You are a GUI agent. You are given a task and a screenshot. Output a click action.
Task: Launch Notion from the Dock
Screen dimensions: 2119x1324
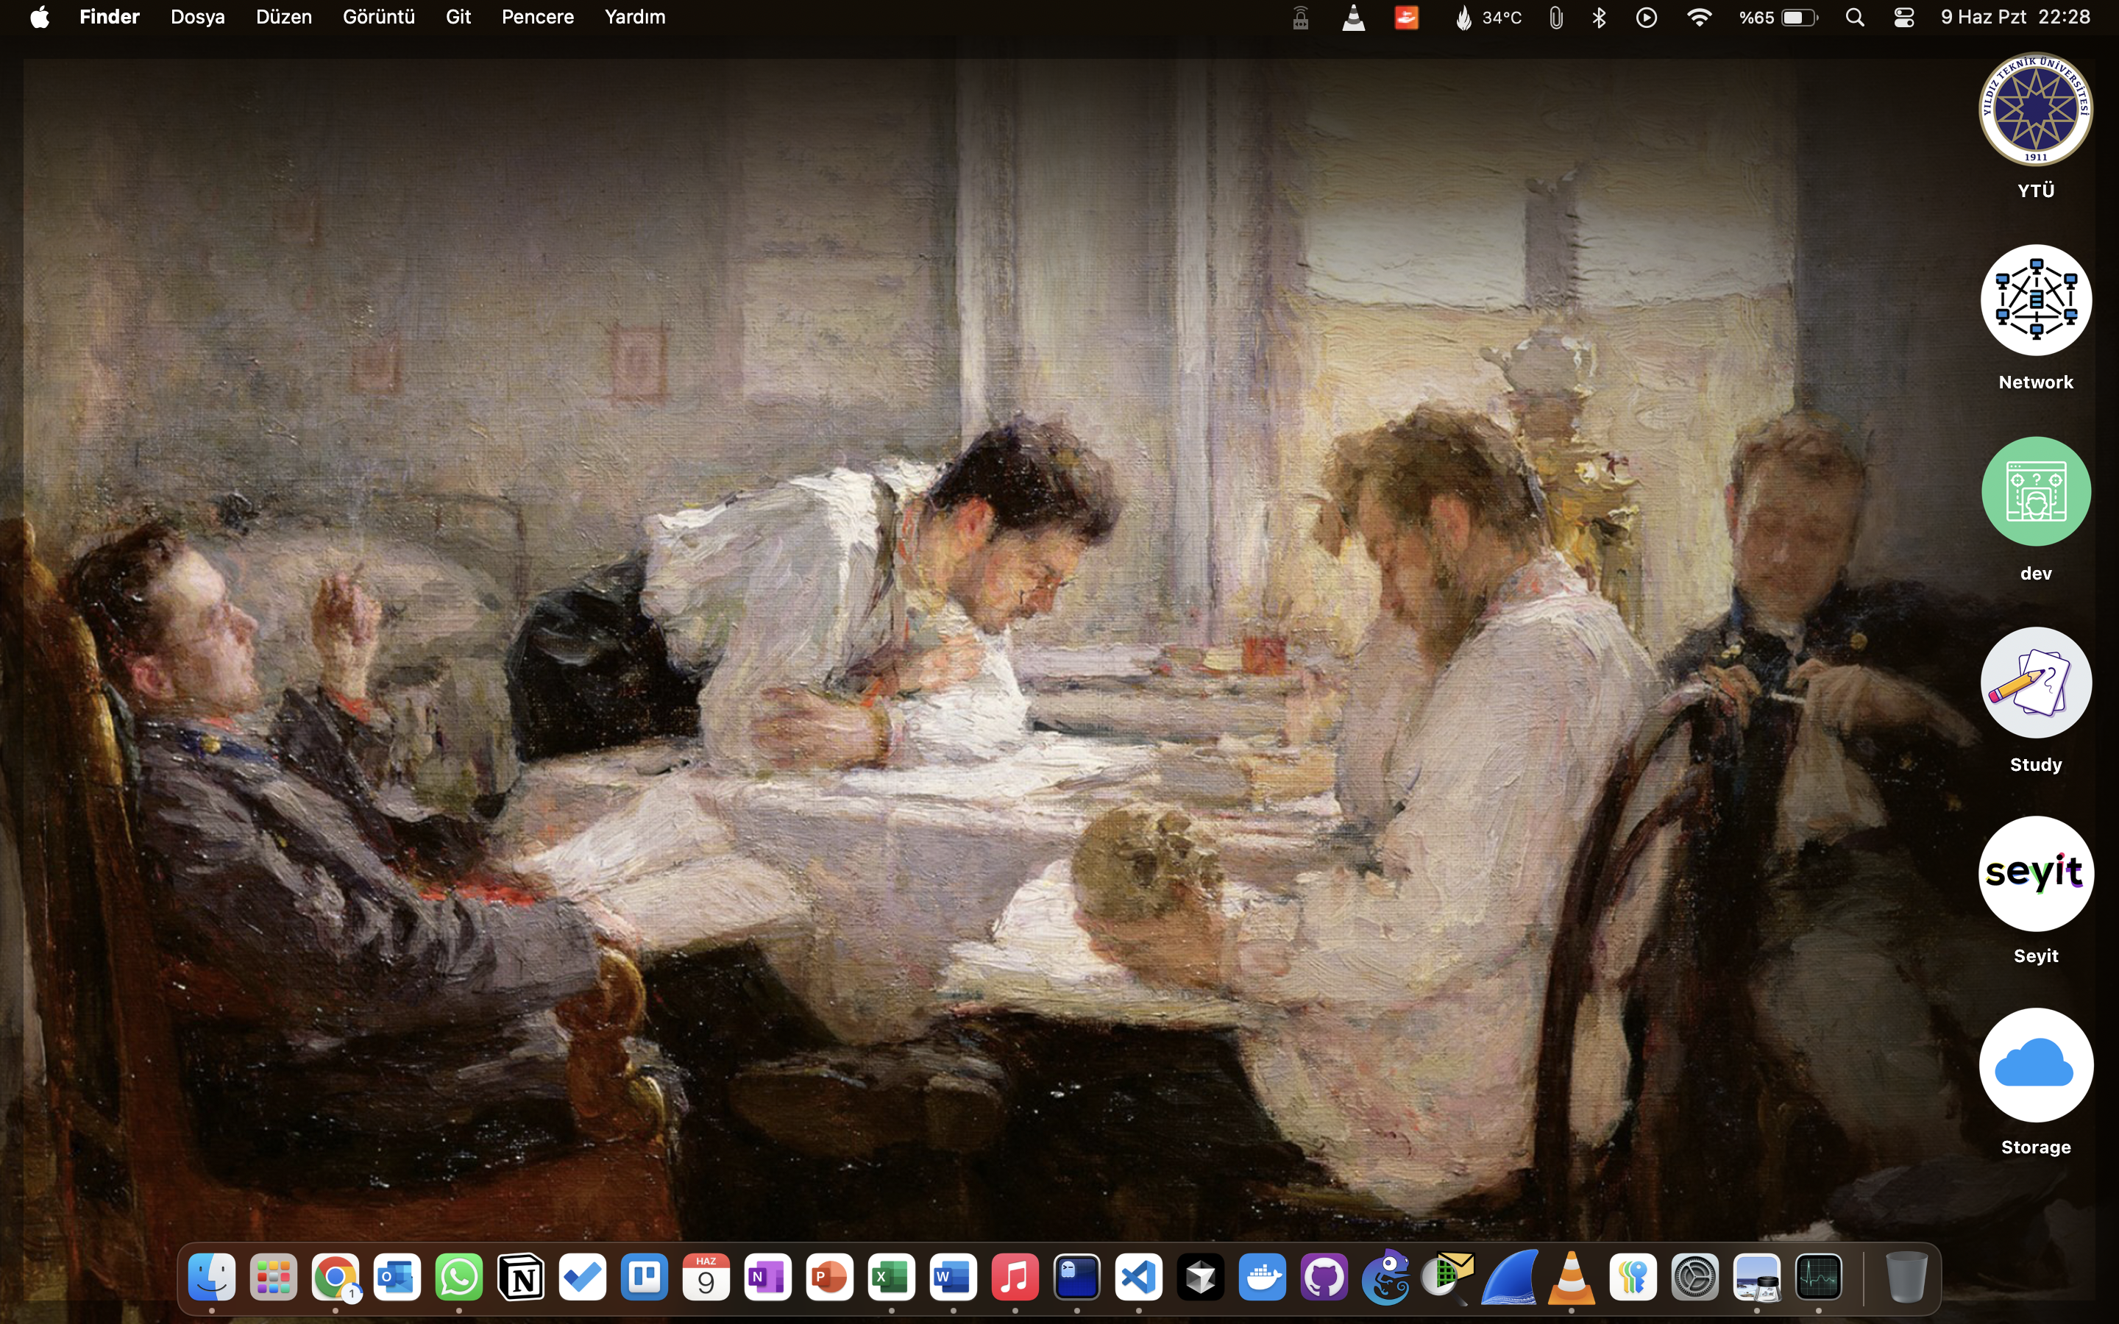[521, 1278]
